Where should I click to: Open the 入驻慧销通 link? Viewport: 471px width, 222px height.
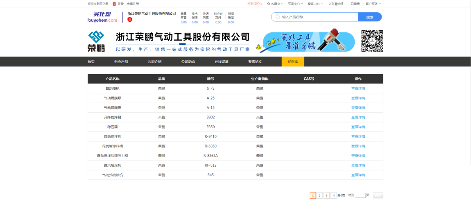click(x=336, y=4)
